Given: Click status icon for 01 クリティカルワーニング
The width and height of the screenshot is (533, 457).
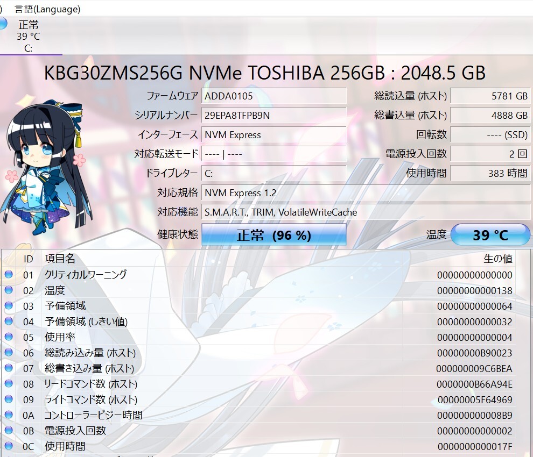Looking at the screenshot, I should tap(9, 274).
